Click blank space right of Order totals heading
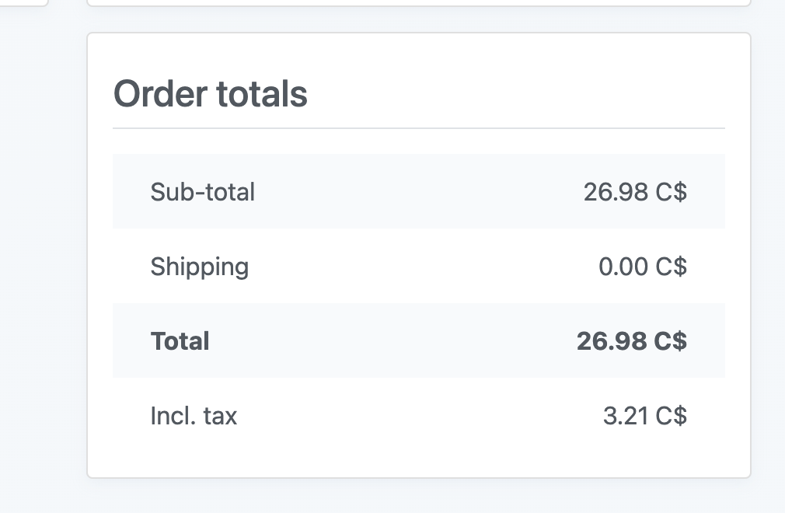Viewport: 785px width, 513px height. click(x=515, y=94)
